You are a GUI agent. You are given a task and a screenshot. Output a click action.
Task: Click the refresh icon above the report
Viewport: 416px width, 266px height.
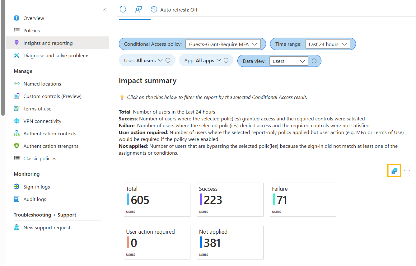tap(123, 9)
